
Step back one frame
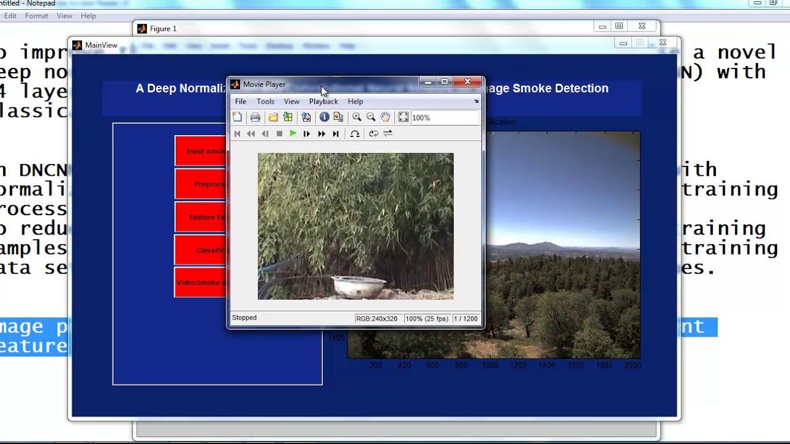265,134
